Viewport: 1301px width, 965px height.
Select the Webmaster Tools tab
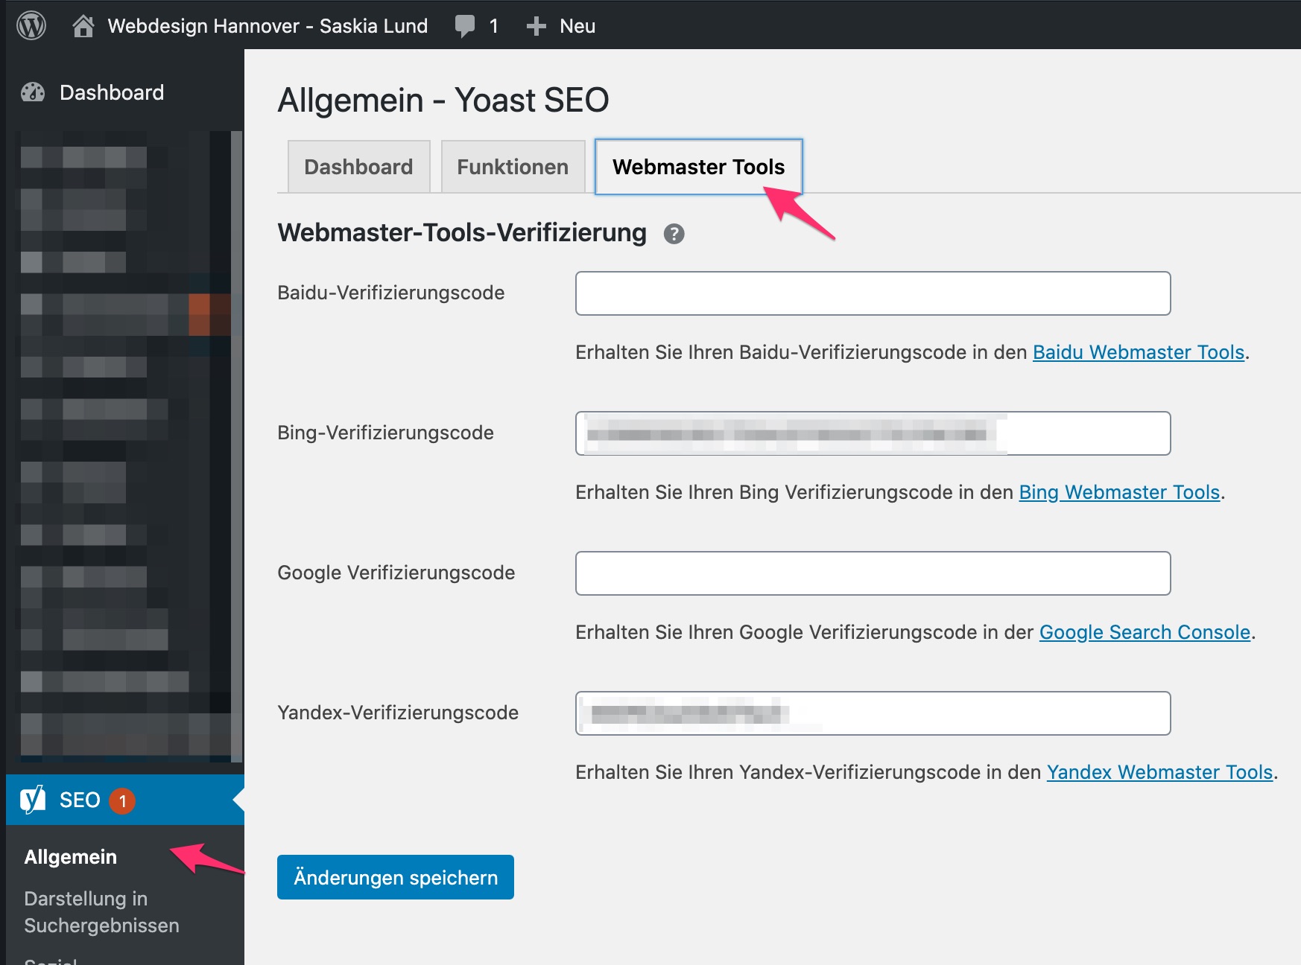(699, 167)
